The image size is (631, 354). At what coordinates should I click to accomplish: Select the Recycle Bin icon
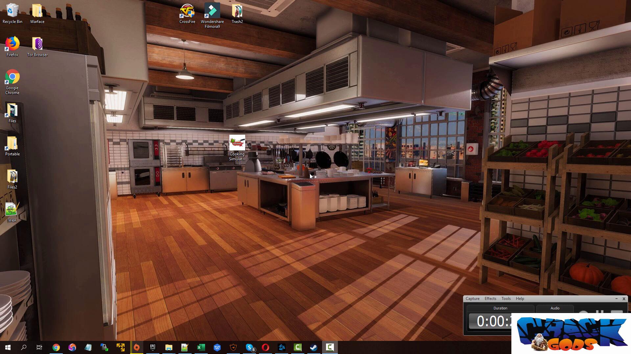12,11
